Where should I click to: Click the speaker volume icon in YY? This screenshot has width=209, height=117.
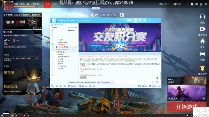coord(57,86)
